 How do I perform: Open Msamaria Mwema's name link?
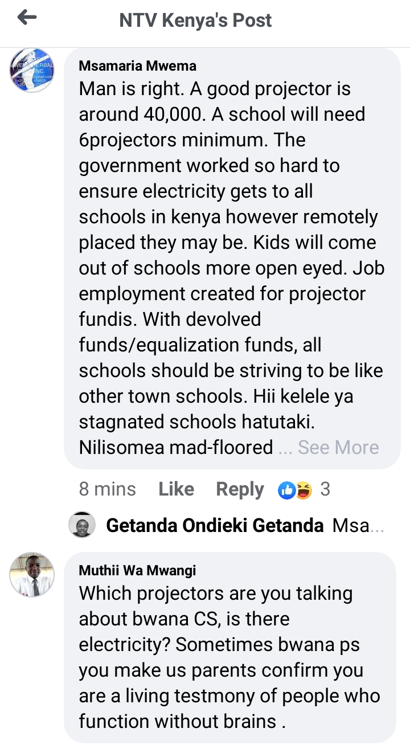click(137, 66)
